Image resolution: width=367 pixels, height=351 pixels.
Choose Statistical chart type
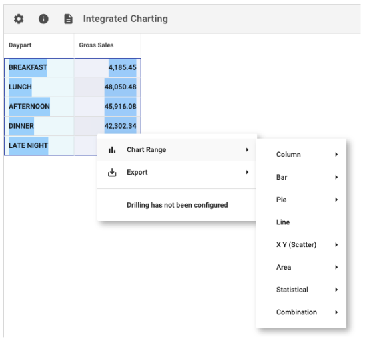[301, 290]
